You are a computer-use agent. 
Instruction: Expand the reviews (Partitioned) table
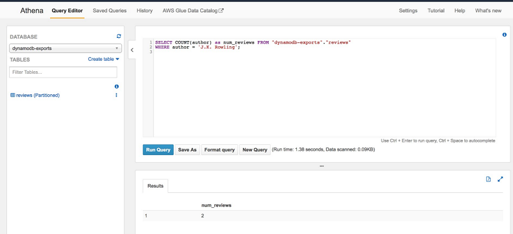38,96
